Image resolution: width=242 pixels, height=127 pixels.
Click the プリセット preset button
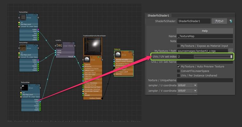pos(219,21)
